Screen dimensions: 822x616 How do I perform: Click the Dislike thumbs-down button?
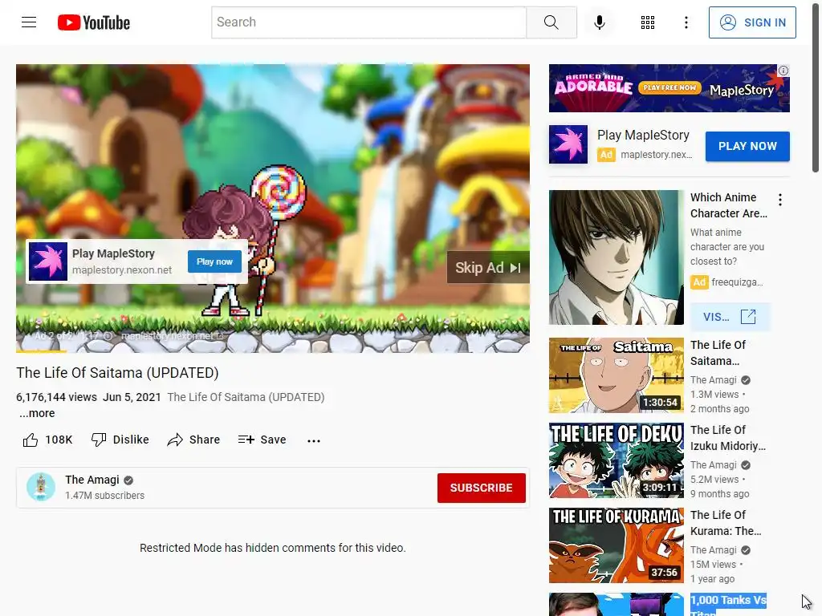click(x=120, y=440)
